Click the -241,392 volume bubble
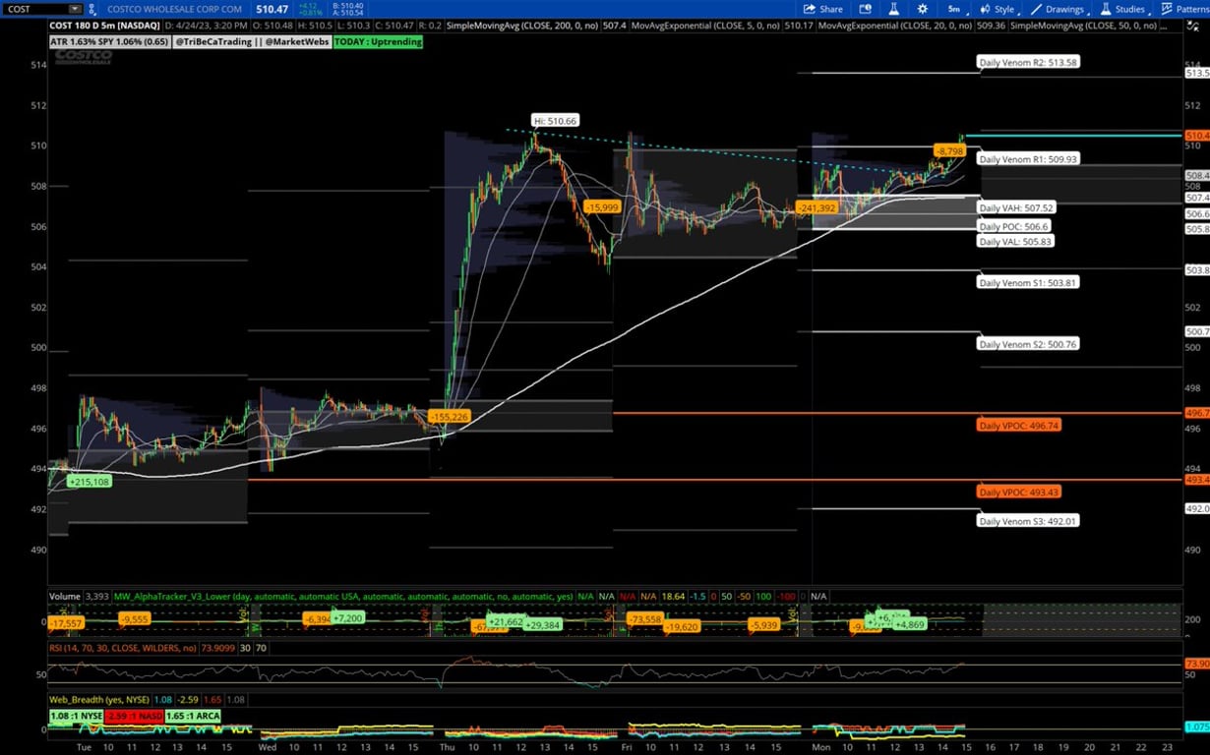Image resolution: width=1210 pixels, height=755 pixels. [x=816, y=208]
